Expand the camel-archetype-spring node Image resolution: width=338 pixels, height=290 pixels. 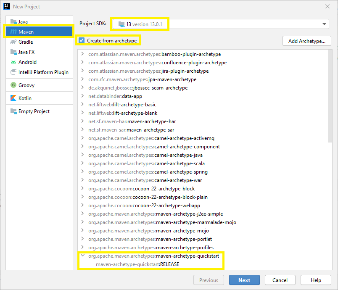82,171
